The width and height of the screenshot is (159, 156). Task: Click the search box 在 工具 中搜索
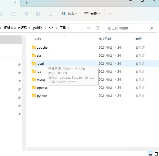[x=131, y=28]
